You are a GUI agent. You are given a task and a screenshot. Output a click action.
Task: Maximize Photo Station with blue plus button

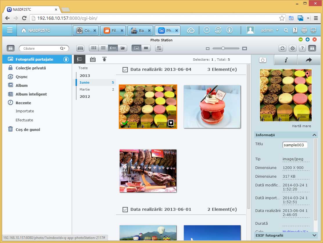(x=308, y=39)
